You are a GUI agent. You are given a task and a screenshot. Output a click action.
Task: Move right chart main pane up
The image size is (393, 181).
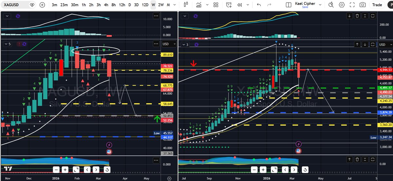[358, 44]
